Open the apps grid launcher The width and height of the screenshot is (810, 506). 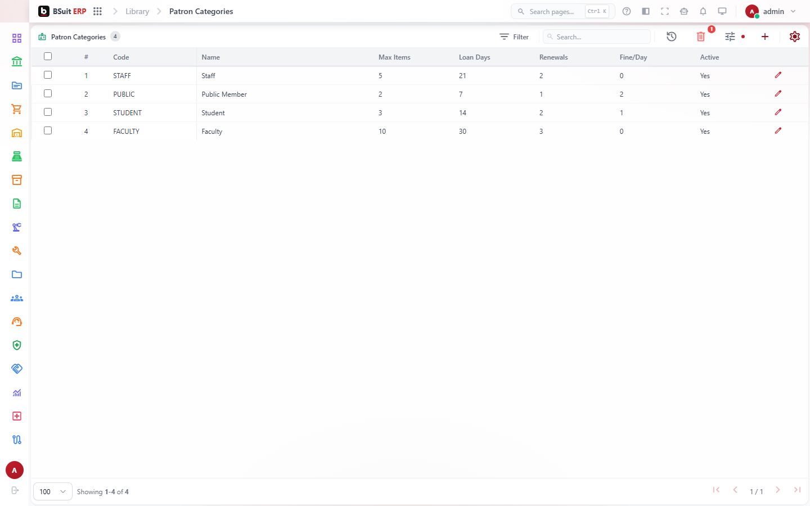[x=97, y=11]
